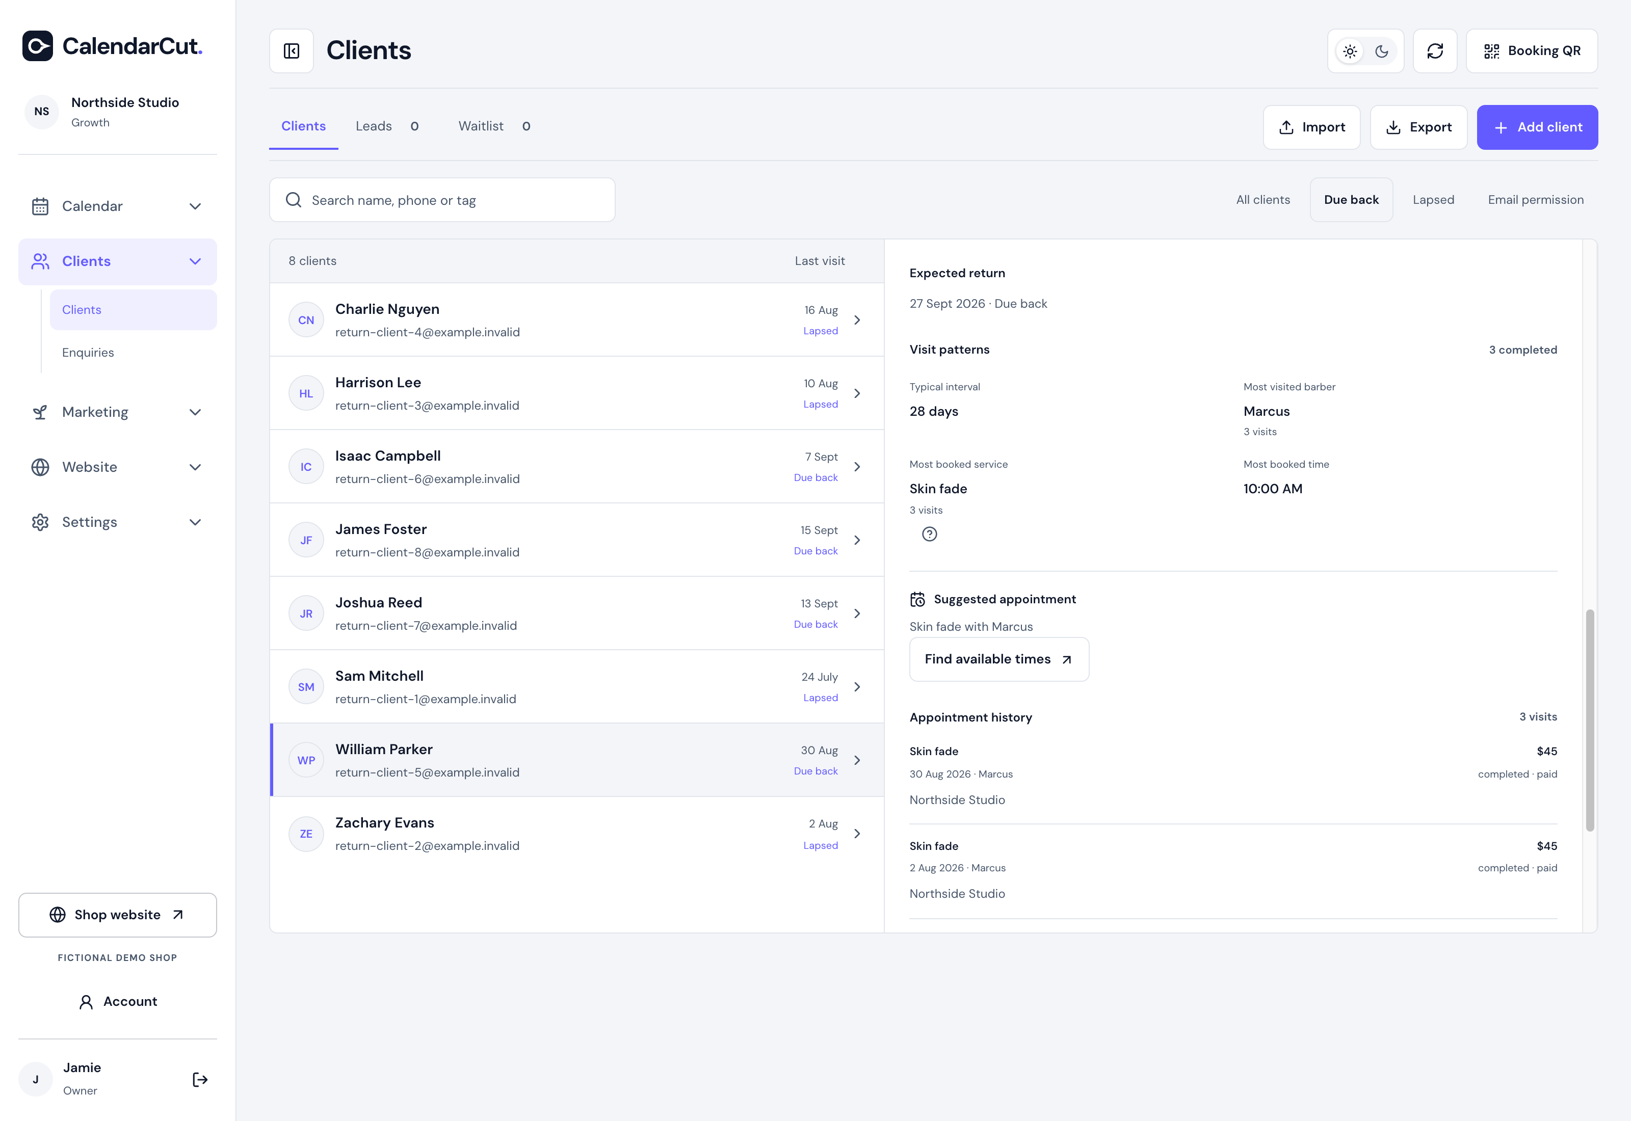Click the Harrison Lee HL avatar
Viewport: 1631px width, 1121px height.
[x=305, y=393]
